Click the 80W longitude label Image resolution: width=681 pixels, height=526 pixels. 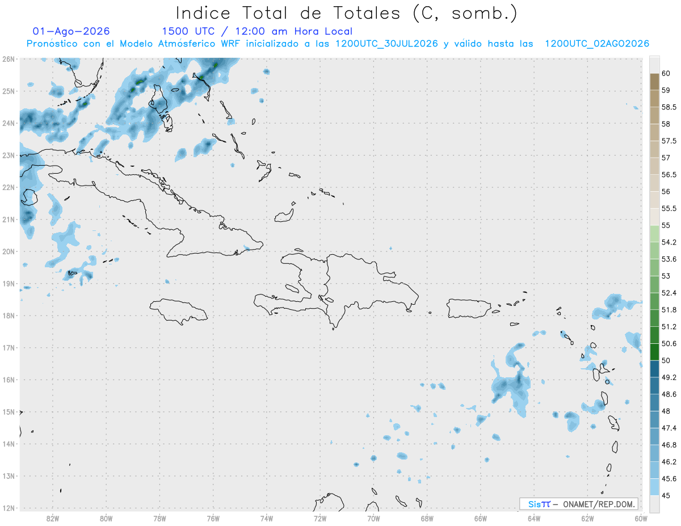click(106, 519)
